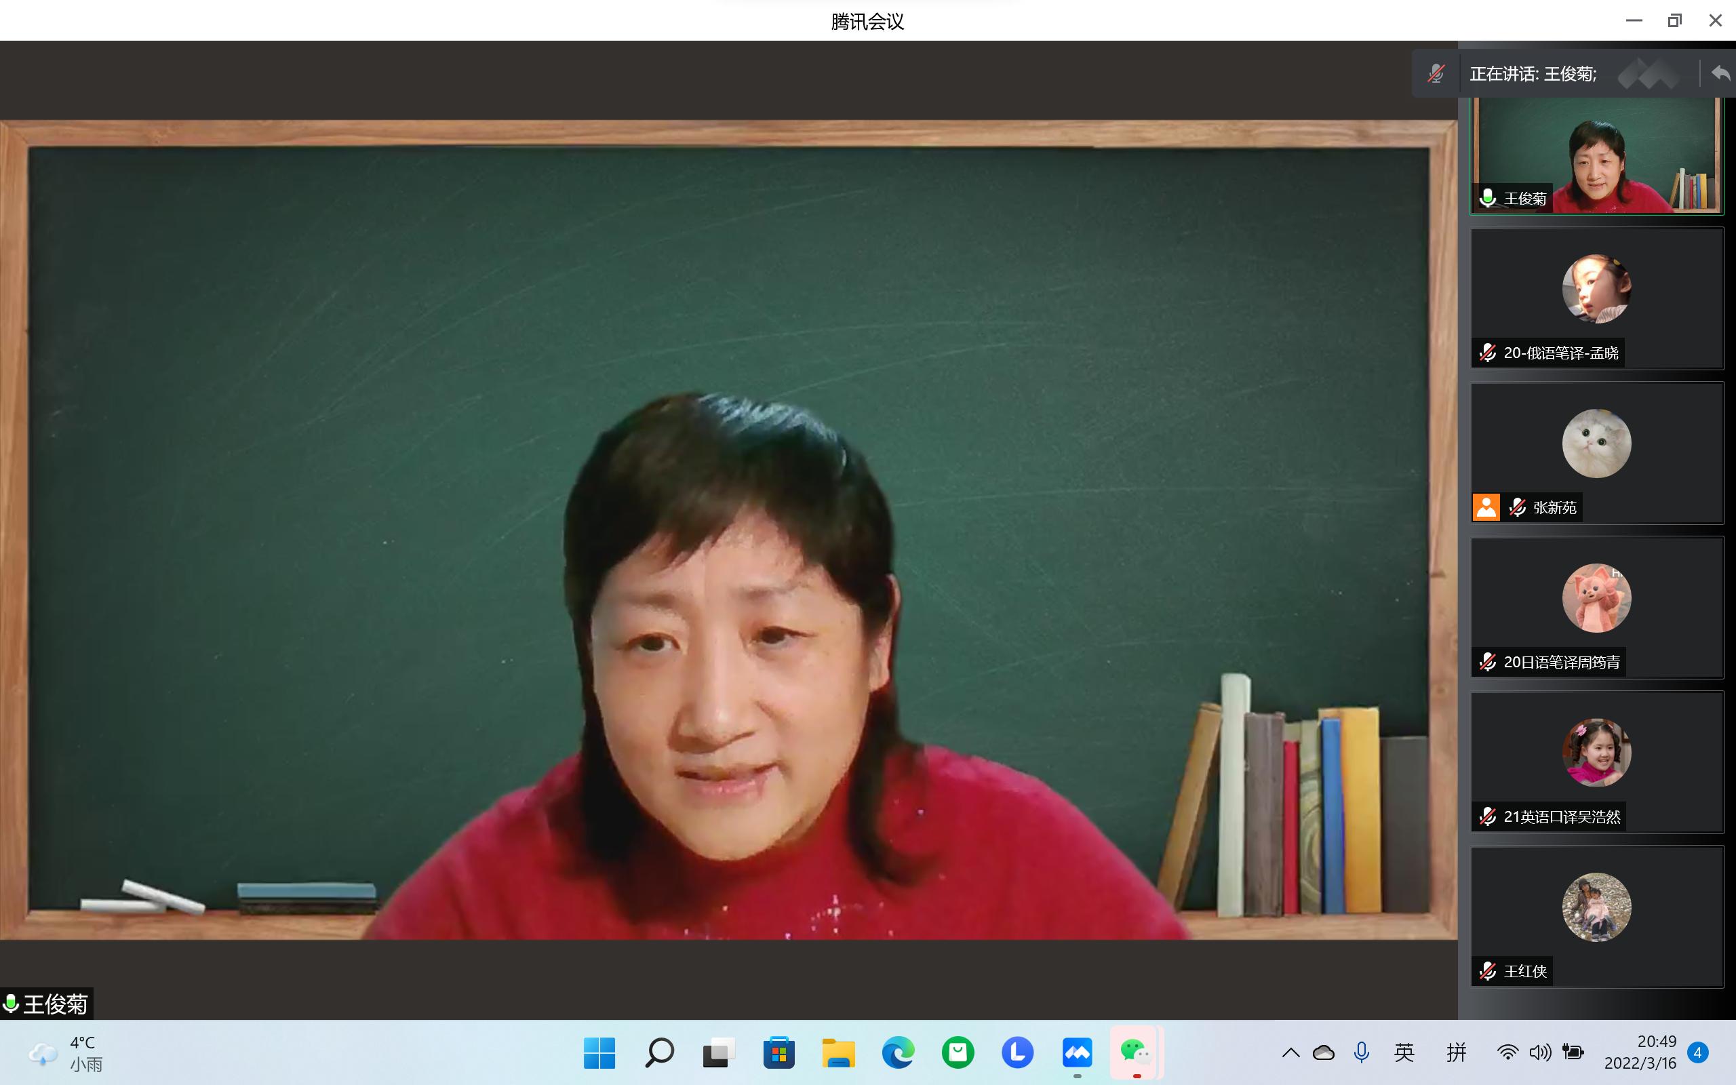Switch the 英 input language indicator

point(1404,1052)
